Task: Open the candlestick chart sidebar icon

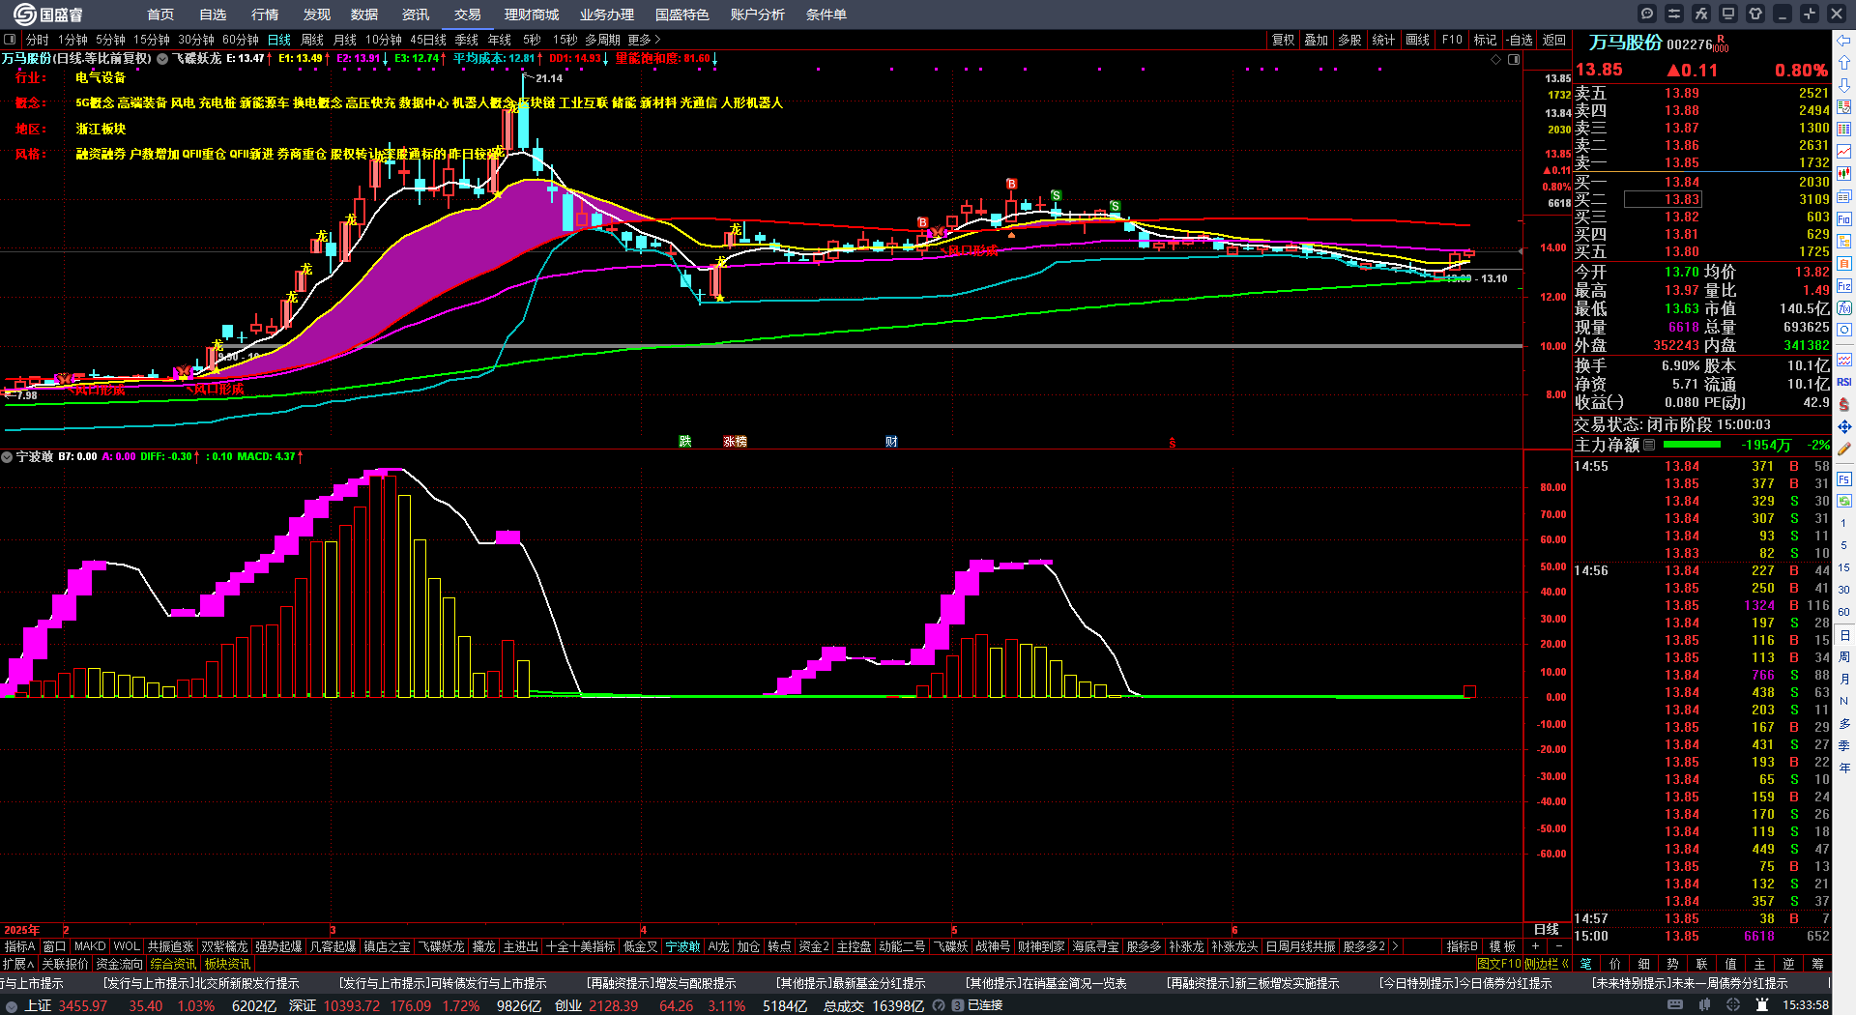Action: click(1844, 174)
